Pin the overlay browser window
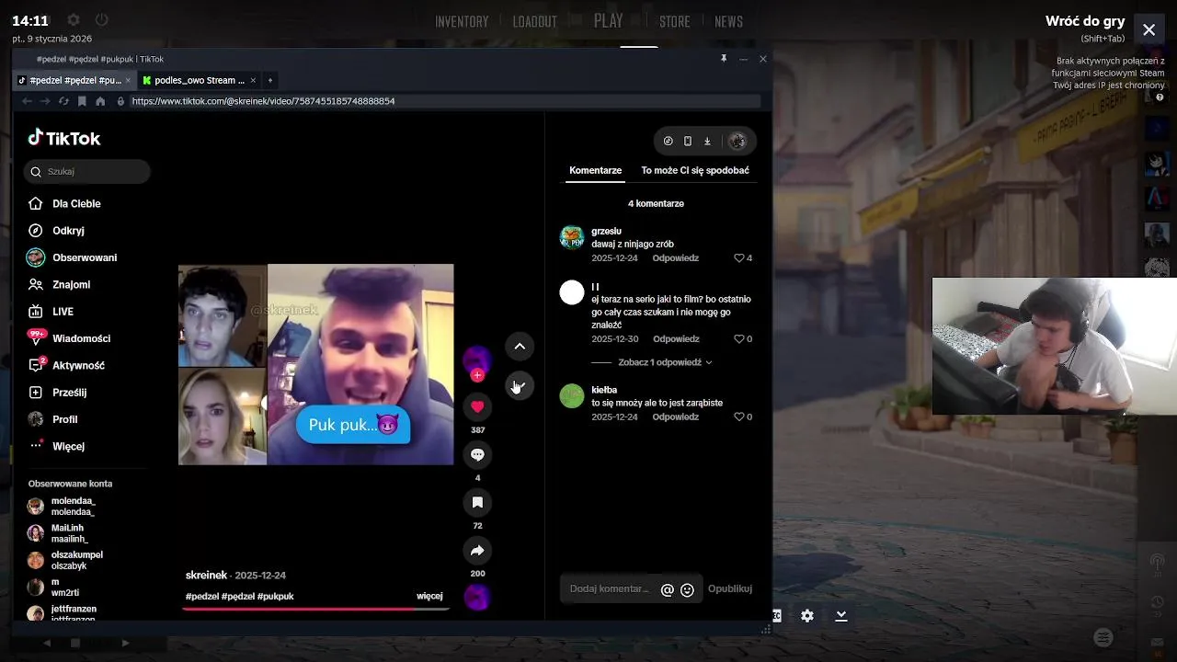The height and width of the screenshot is (662, 1177). (724, 59)
